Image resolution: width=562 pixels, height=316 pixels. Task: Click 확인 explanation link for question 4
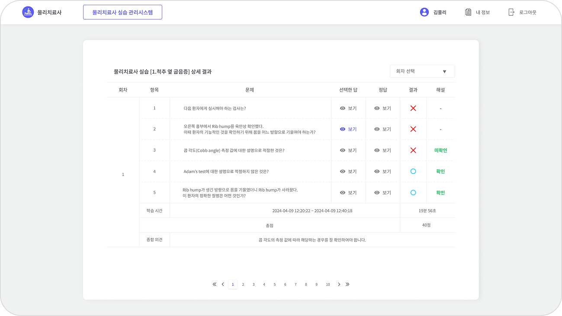tap(440, 172)
